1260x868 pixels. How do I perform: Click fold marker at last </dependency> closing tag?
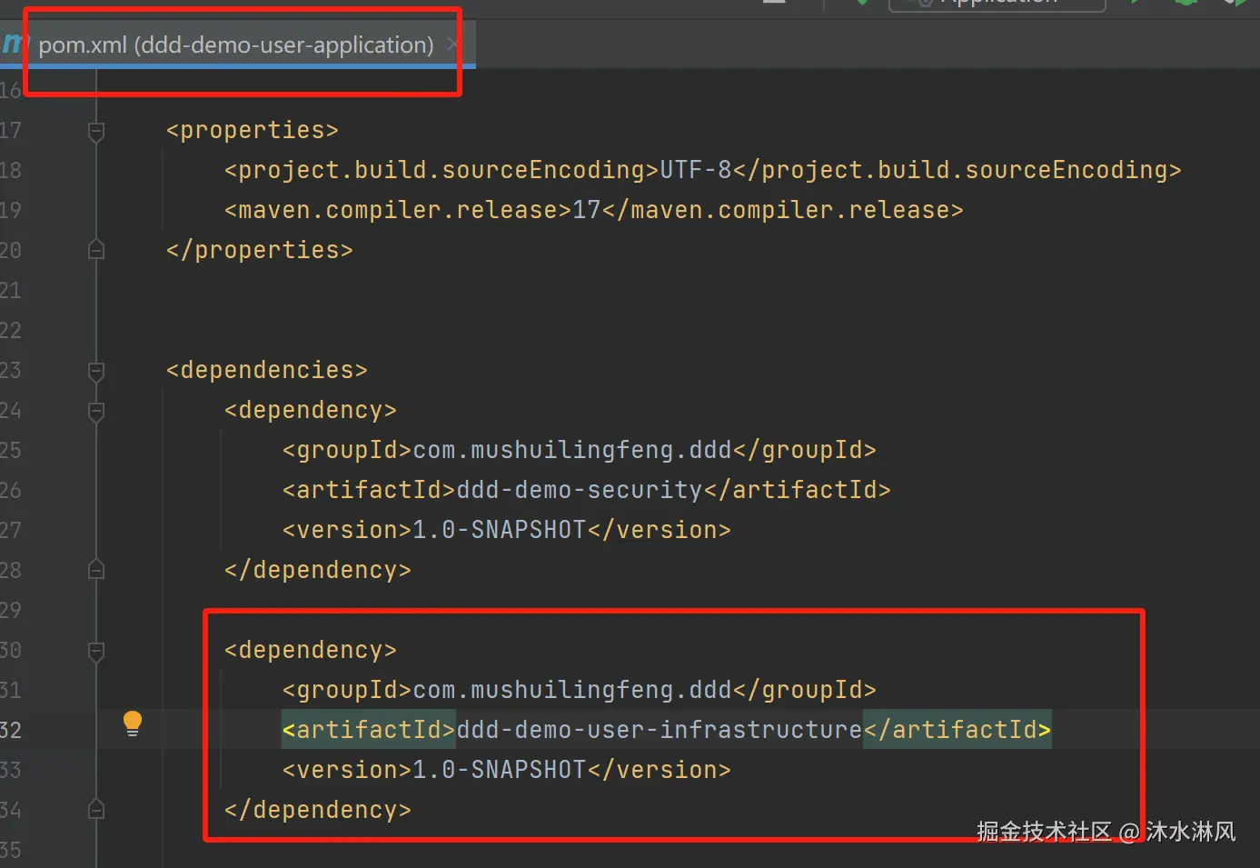[96, 810]
